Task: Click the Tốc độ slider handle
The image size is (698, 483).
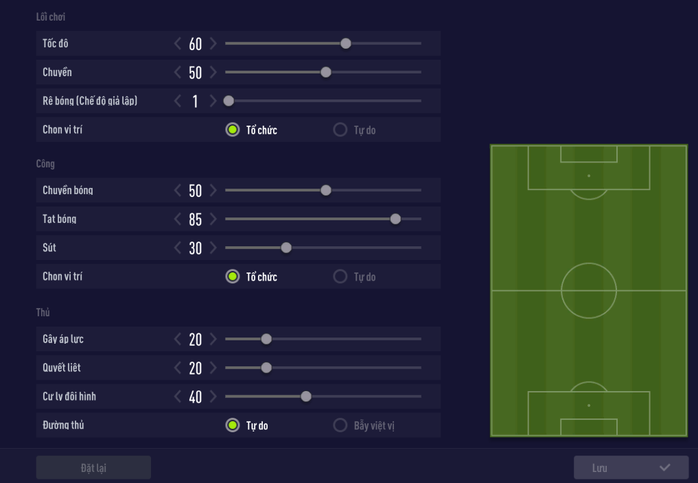Action: click(346, 44)
